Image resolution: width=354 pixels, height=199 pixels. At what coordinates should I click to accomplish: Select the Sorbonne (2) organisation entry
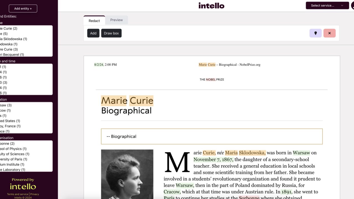point(7,143)
